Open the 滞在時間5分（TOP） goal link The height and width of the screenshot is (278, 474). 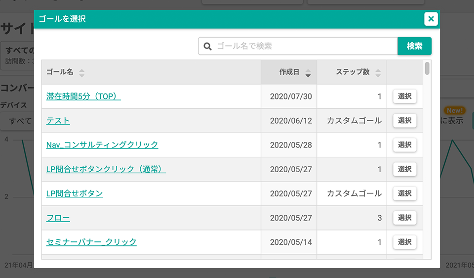83,96
